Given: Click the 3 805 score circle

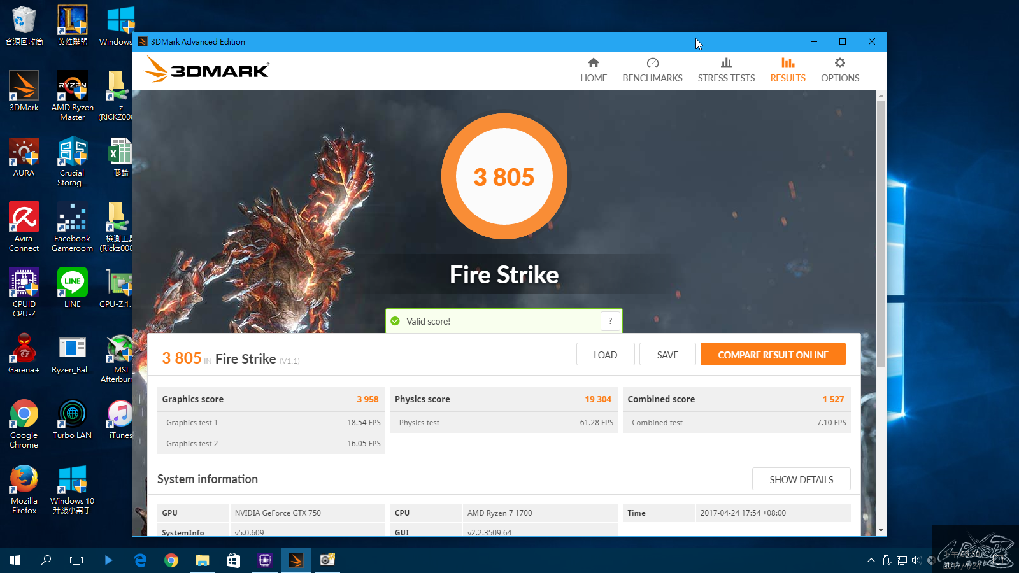Looking at the screenshot, I should click(x=504, y=176).
